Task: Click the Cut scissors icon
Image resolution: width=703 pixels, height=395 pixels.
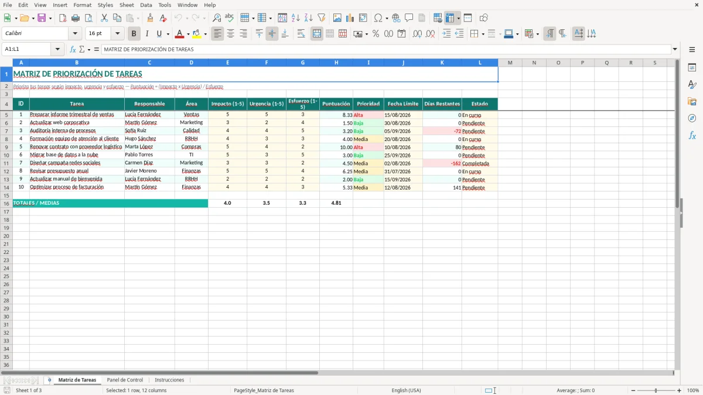Action: click(104, 18)
